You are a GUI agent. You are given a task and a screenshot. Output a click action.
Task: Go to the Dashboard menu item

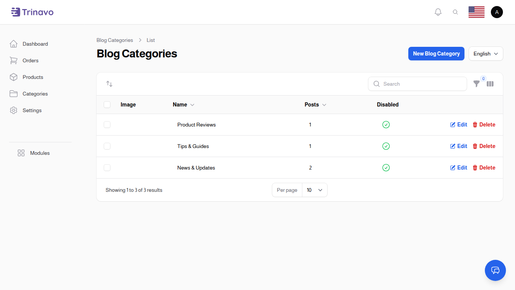35,44
